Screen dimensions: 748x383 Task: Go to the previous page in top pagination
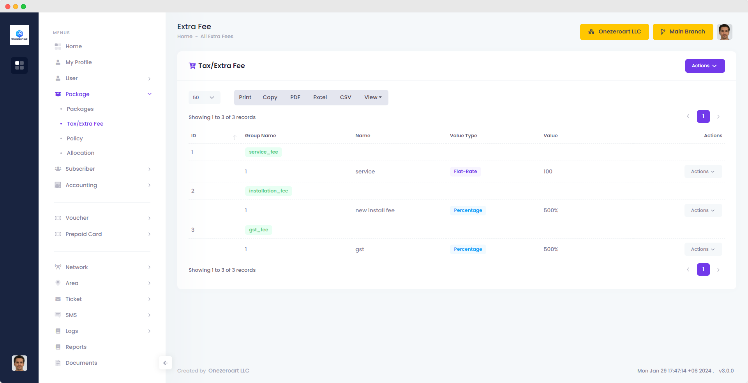tap(688, 117)
